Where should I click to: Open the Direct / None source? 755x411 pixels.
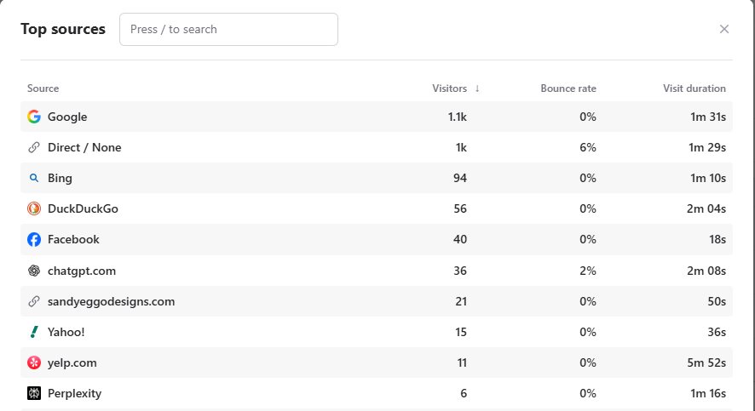coord(84,147)
